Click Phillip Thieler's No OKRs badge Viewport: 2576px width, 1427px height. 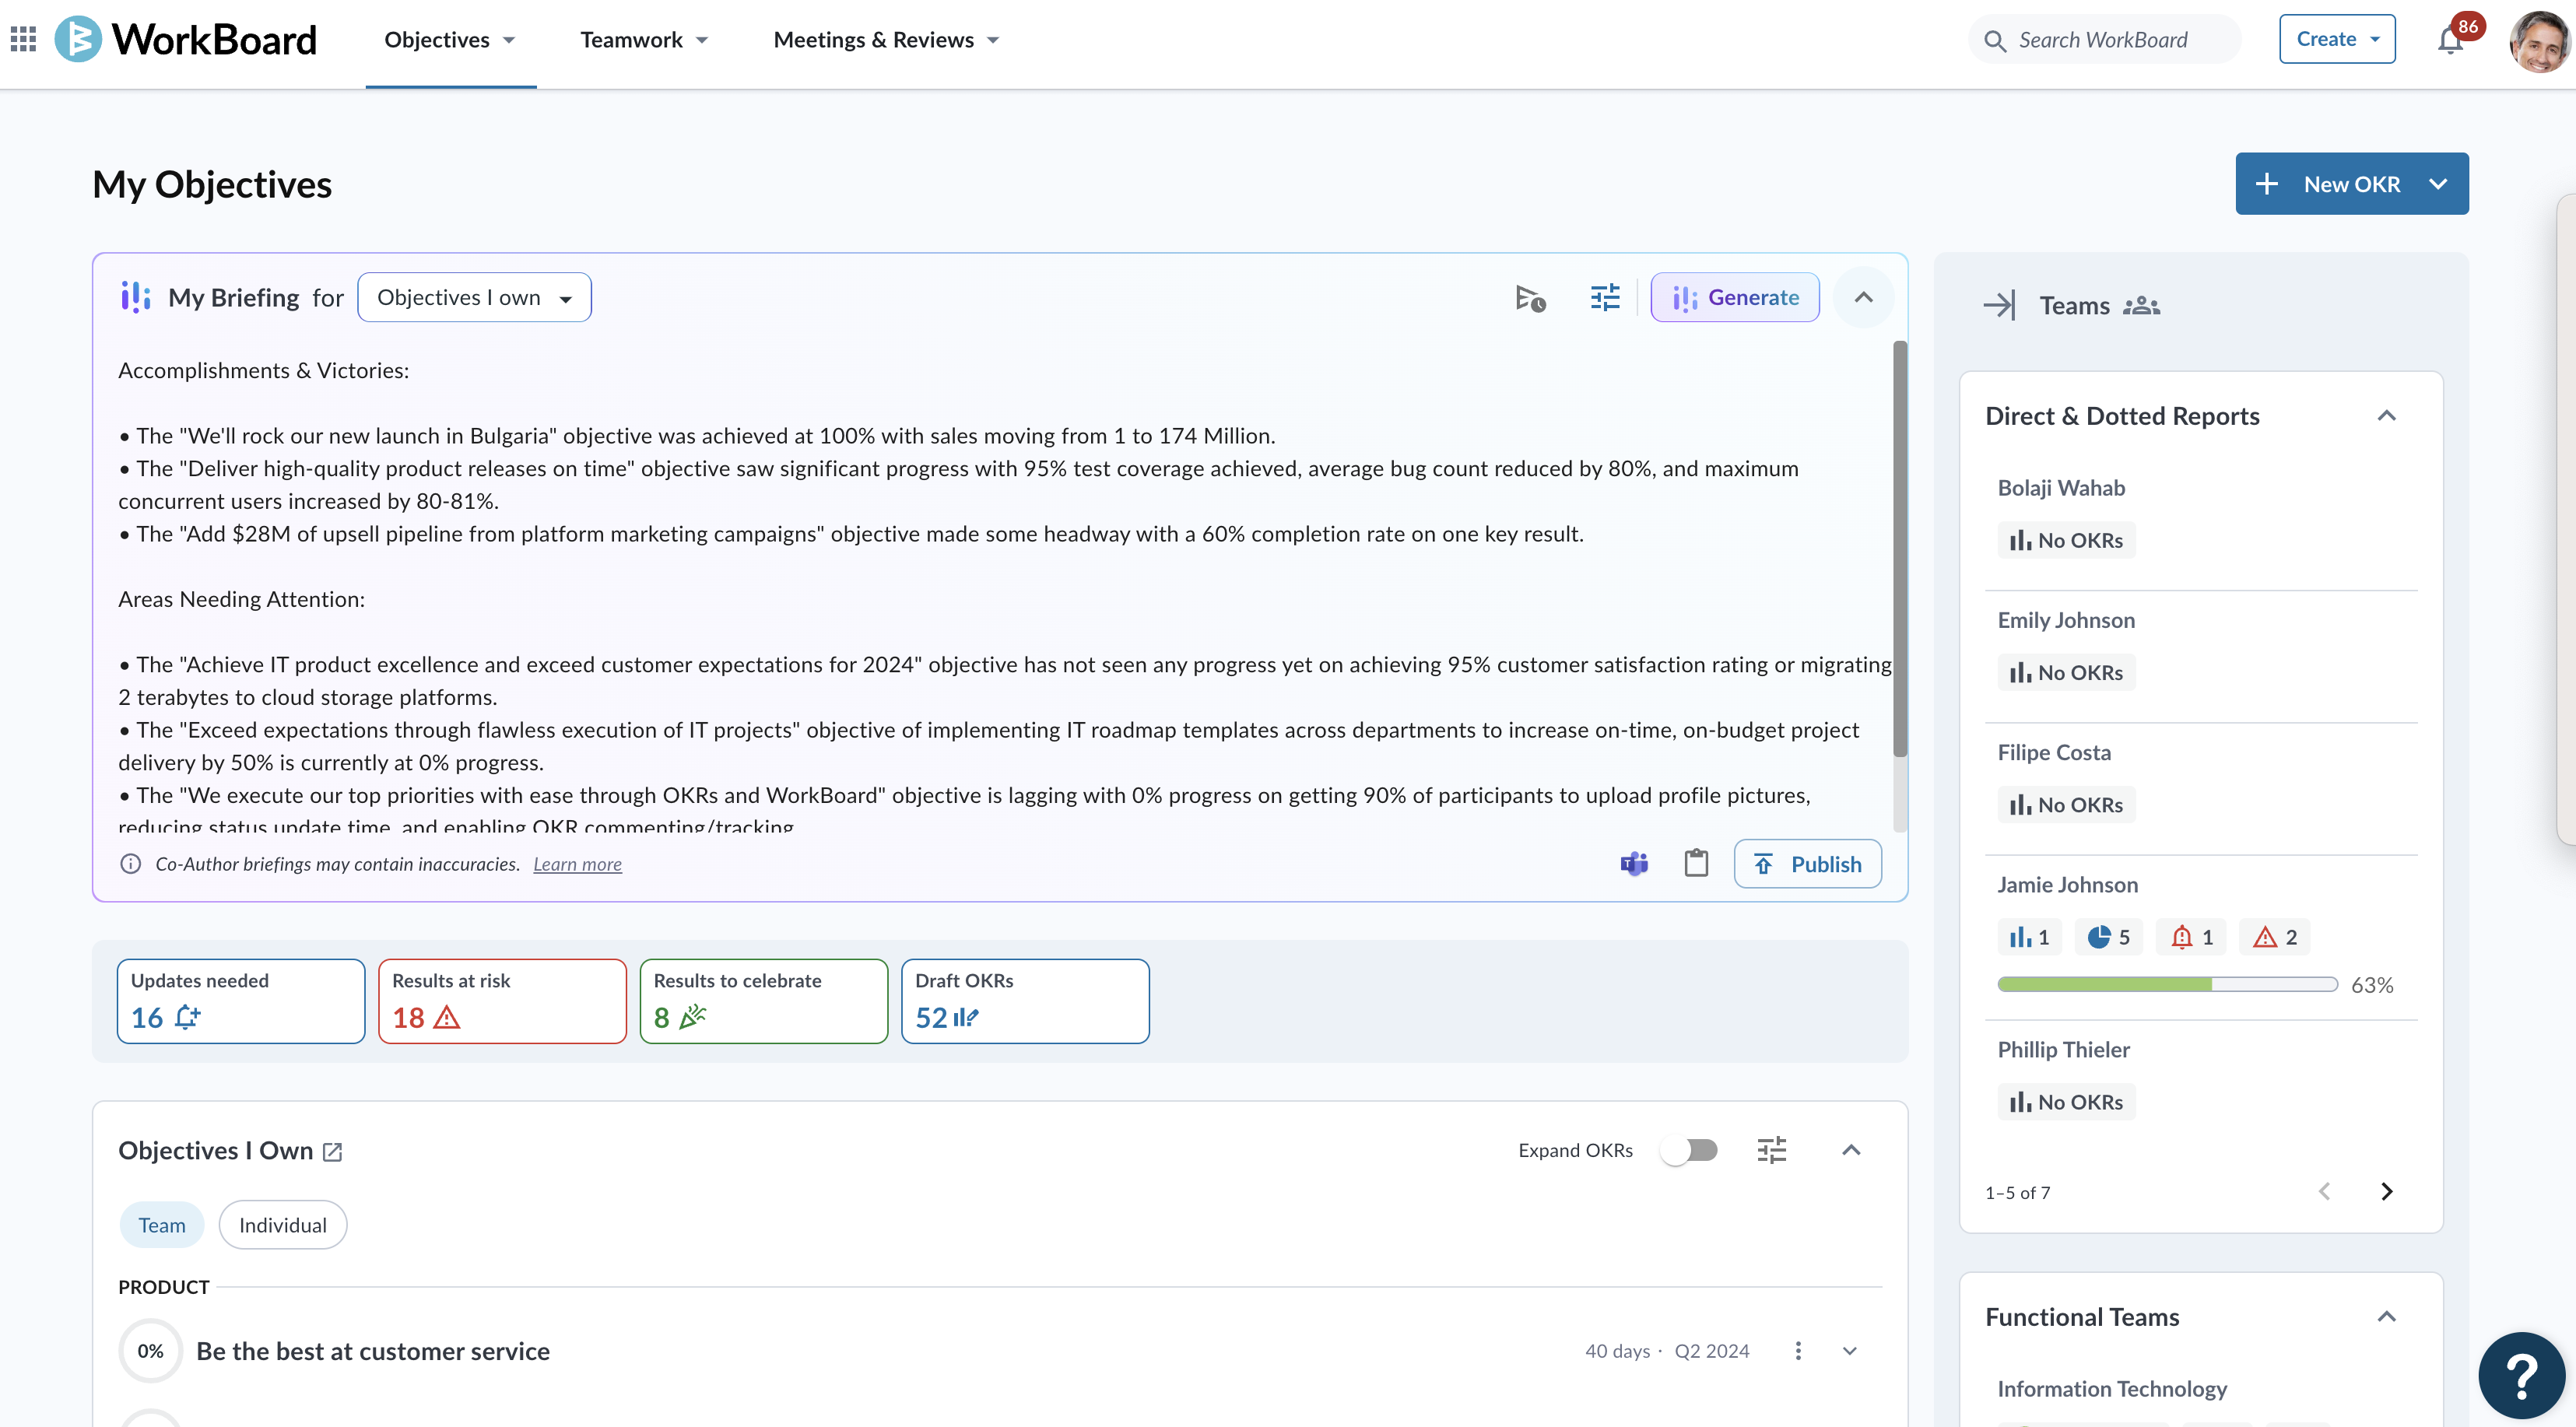[x=2066, y=1102]
